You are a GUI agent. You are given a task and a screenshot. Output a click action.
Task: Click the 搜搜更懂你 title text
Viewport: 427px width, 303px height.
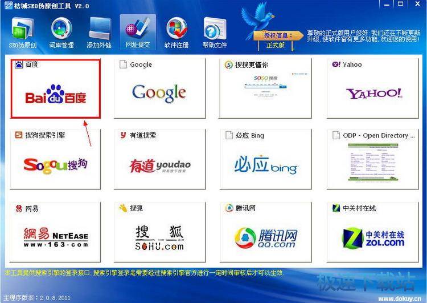tap(252, 64)
